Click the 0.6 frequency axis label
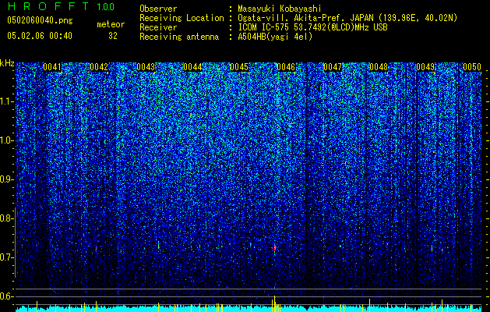This screenshot has width=490, height=312. [6, 296]
